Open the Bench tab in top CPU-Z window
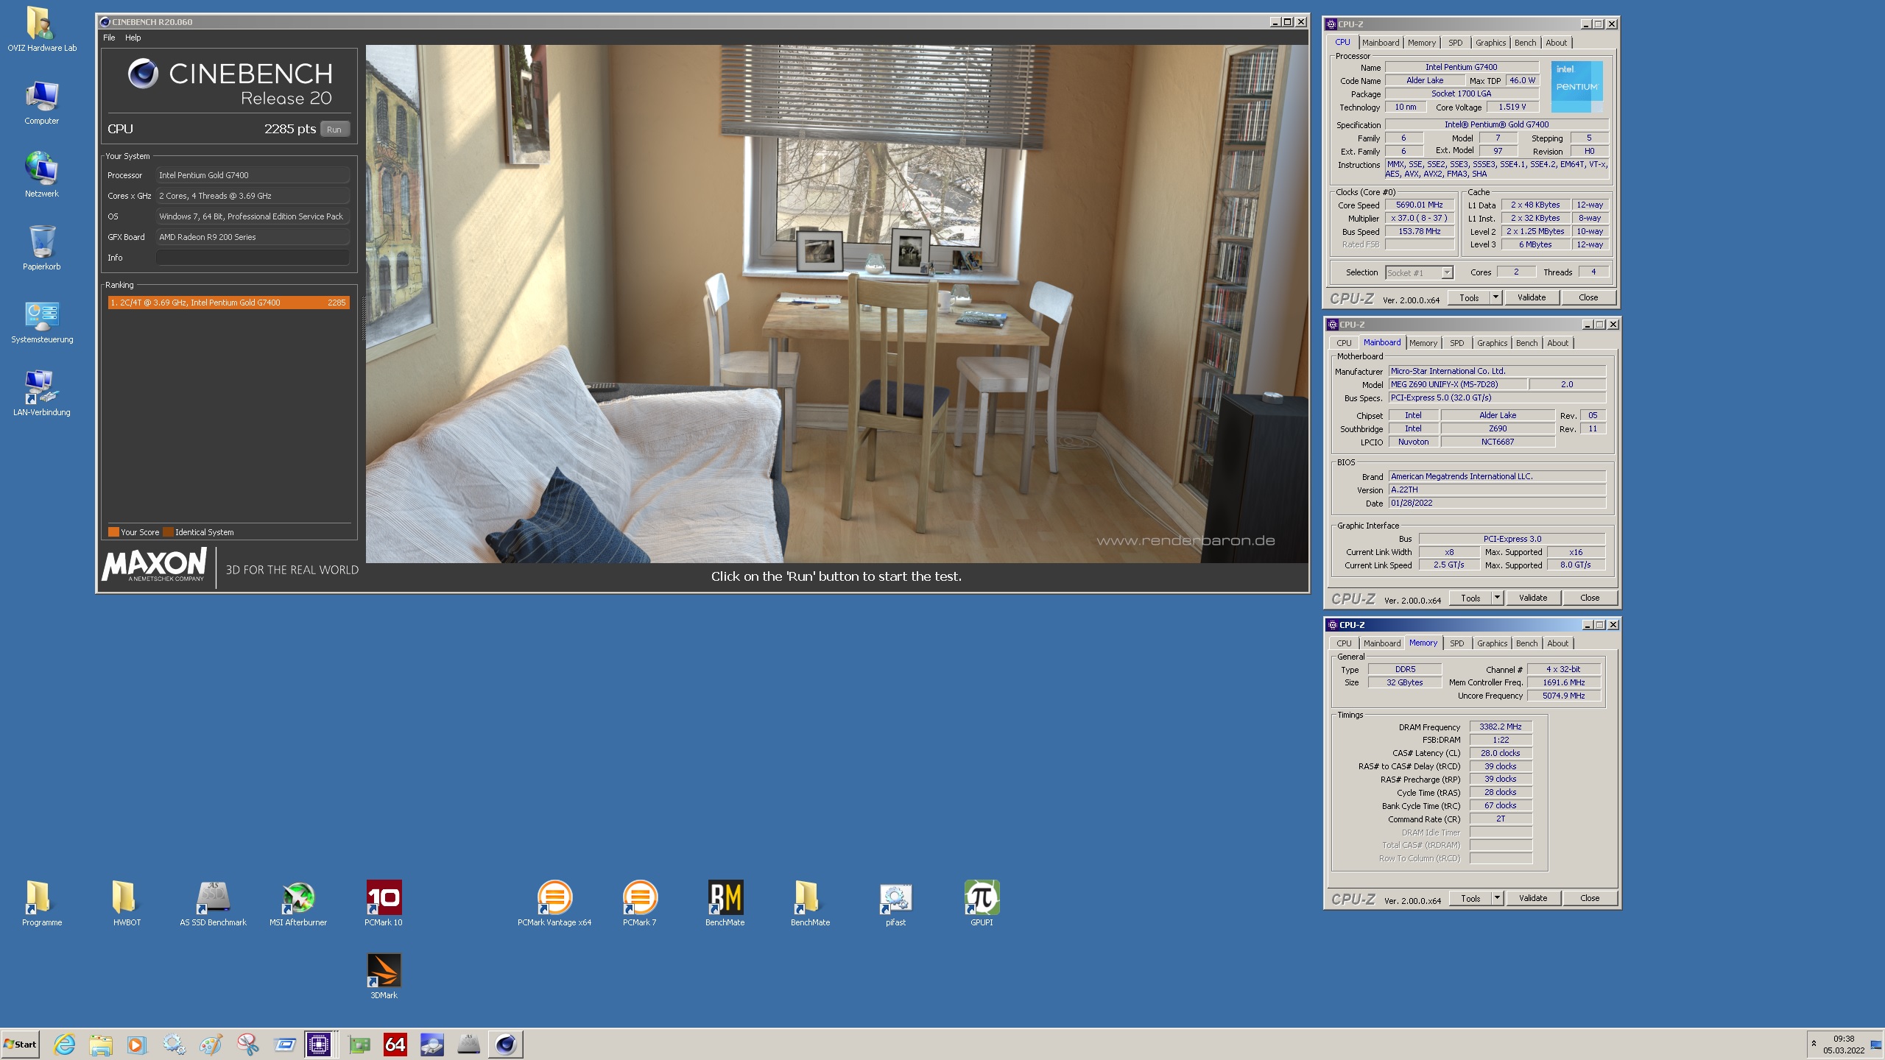1885x1060 pixels. [x=1525, y=43]
